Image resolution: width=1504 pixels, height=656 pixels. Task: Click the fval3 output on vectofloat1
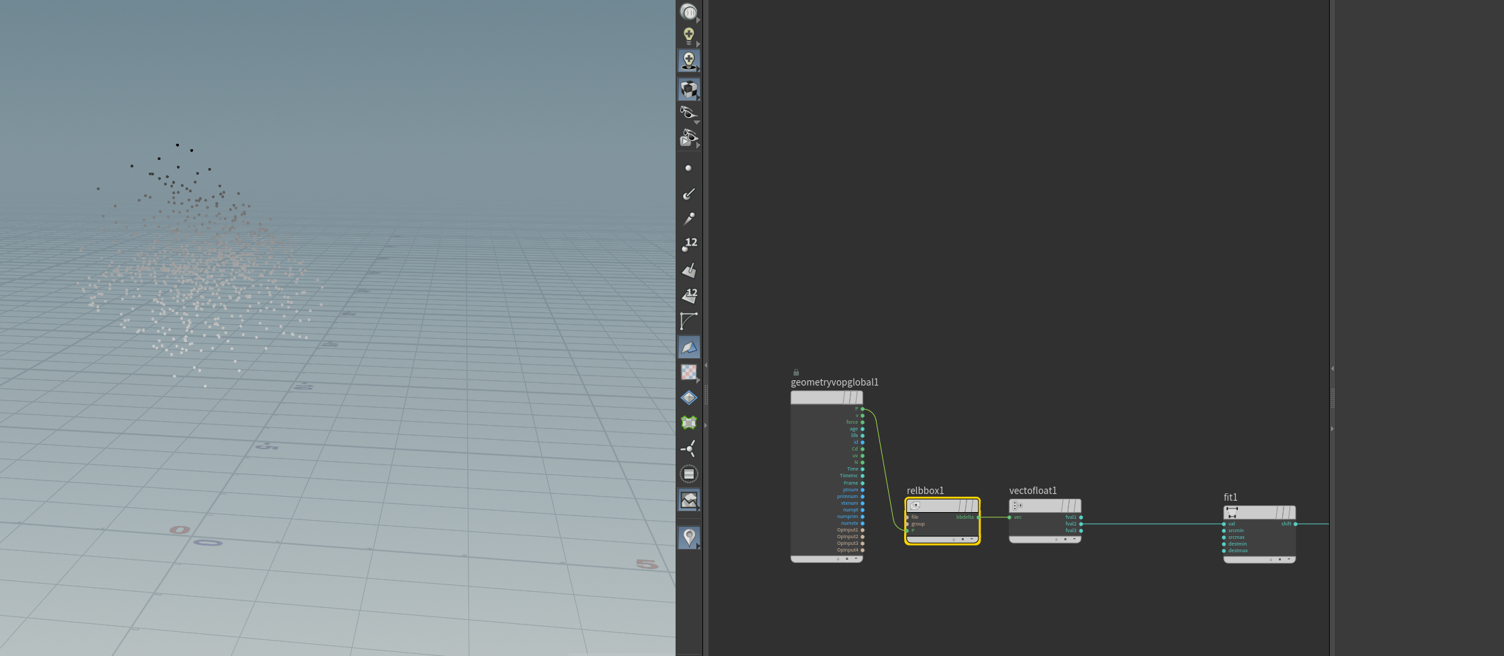point(1081,531)
